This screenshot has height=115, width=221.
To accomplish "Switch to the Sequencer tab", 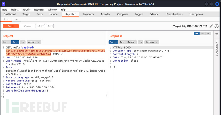I will click(88, 14).
